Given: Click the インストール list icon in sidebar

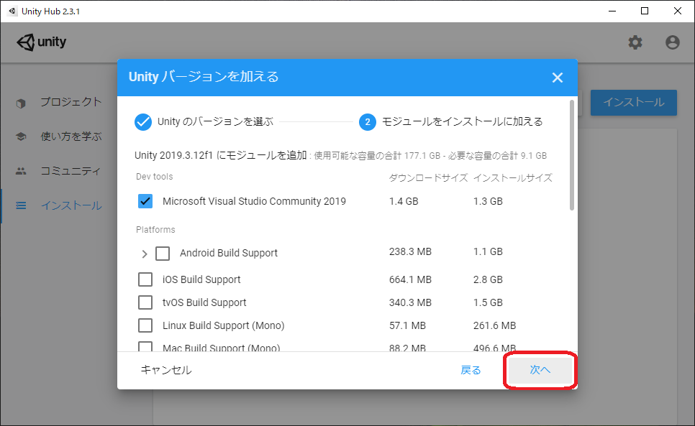Looking at the screenshot, I should tap(21, 205).
